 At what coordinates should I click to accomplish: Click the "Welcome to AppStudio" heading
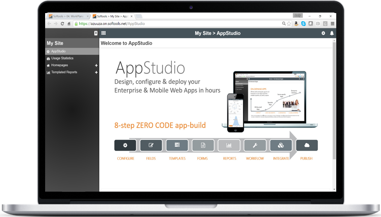click(x=126, y=43)
